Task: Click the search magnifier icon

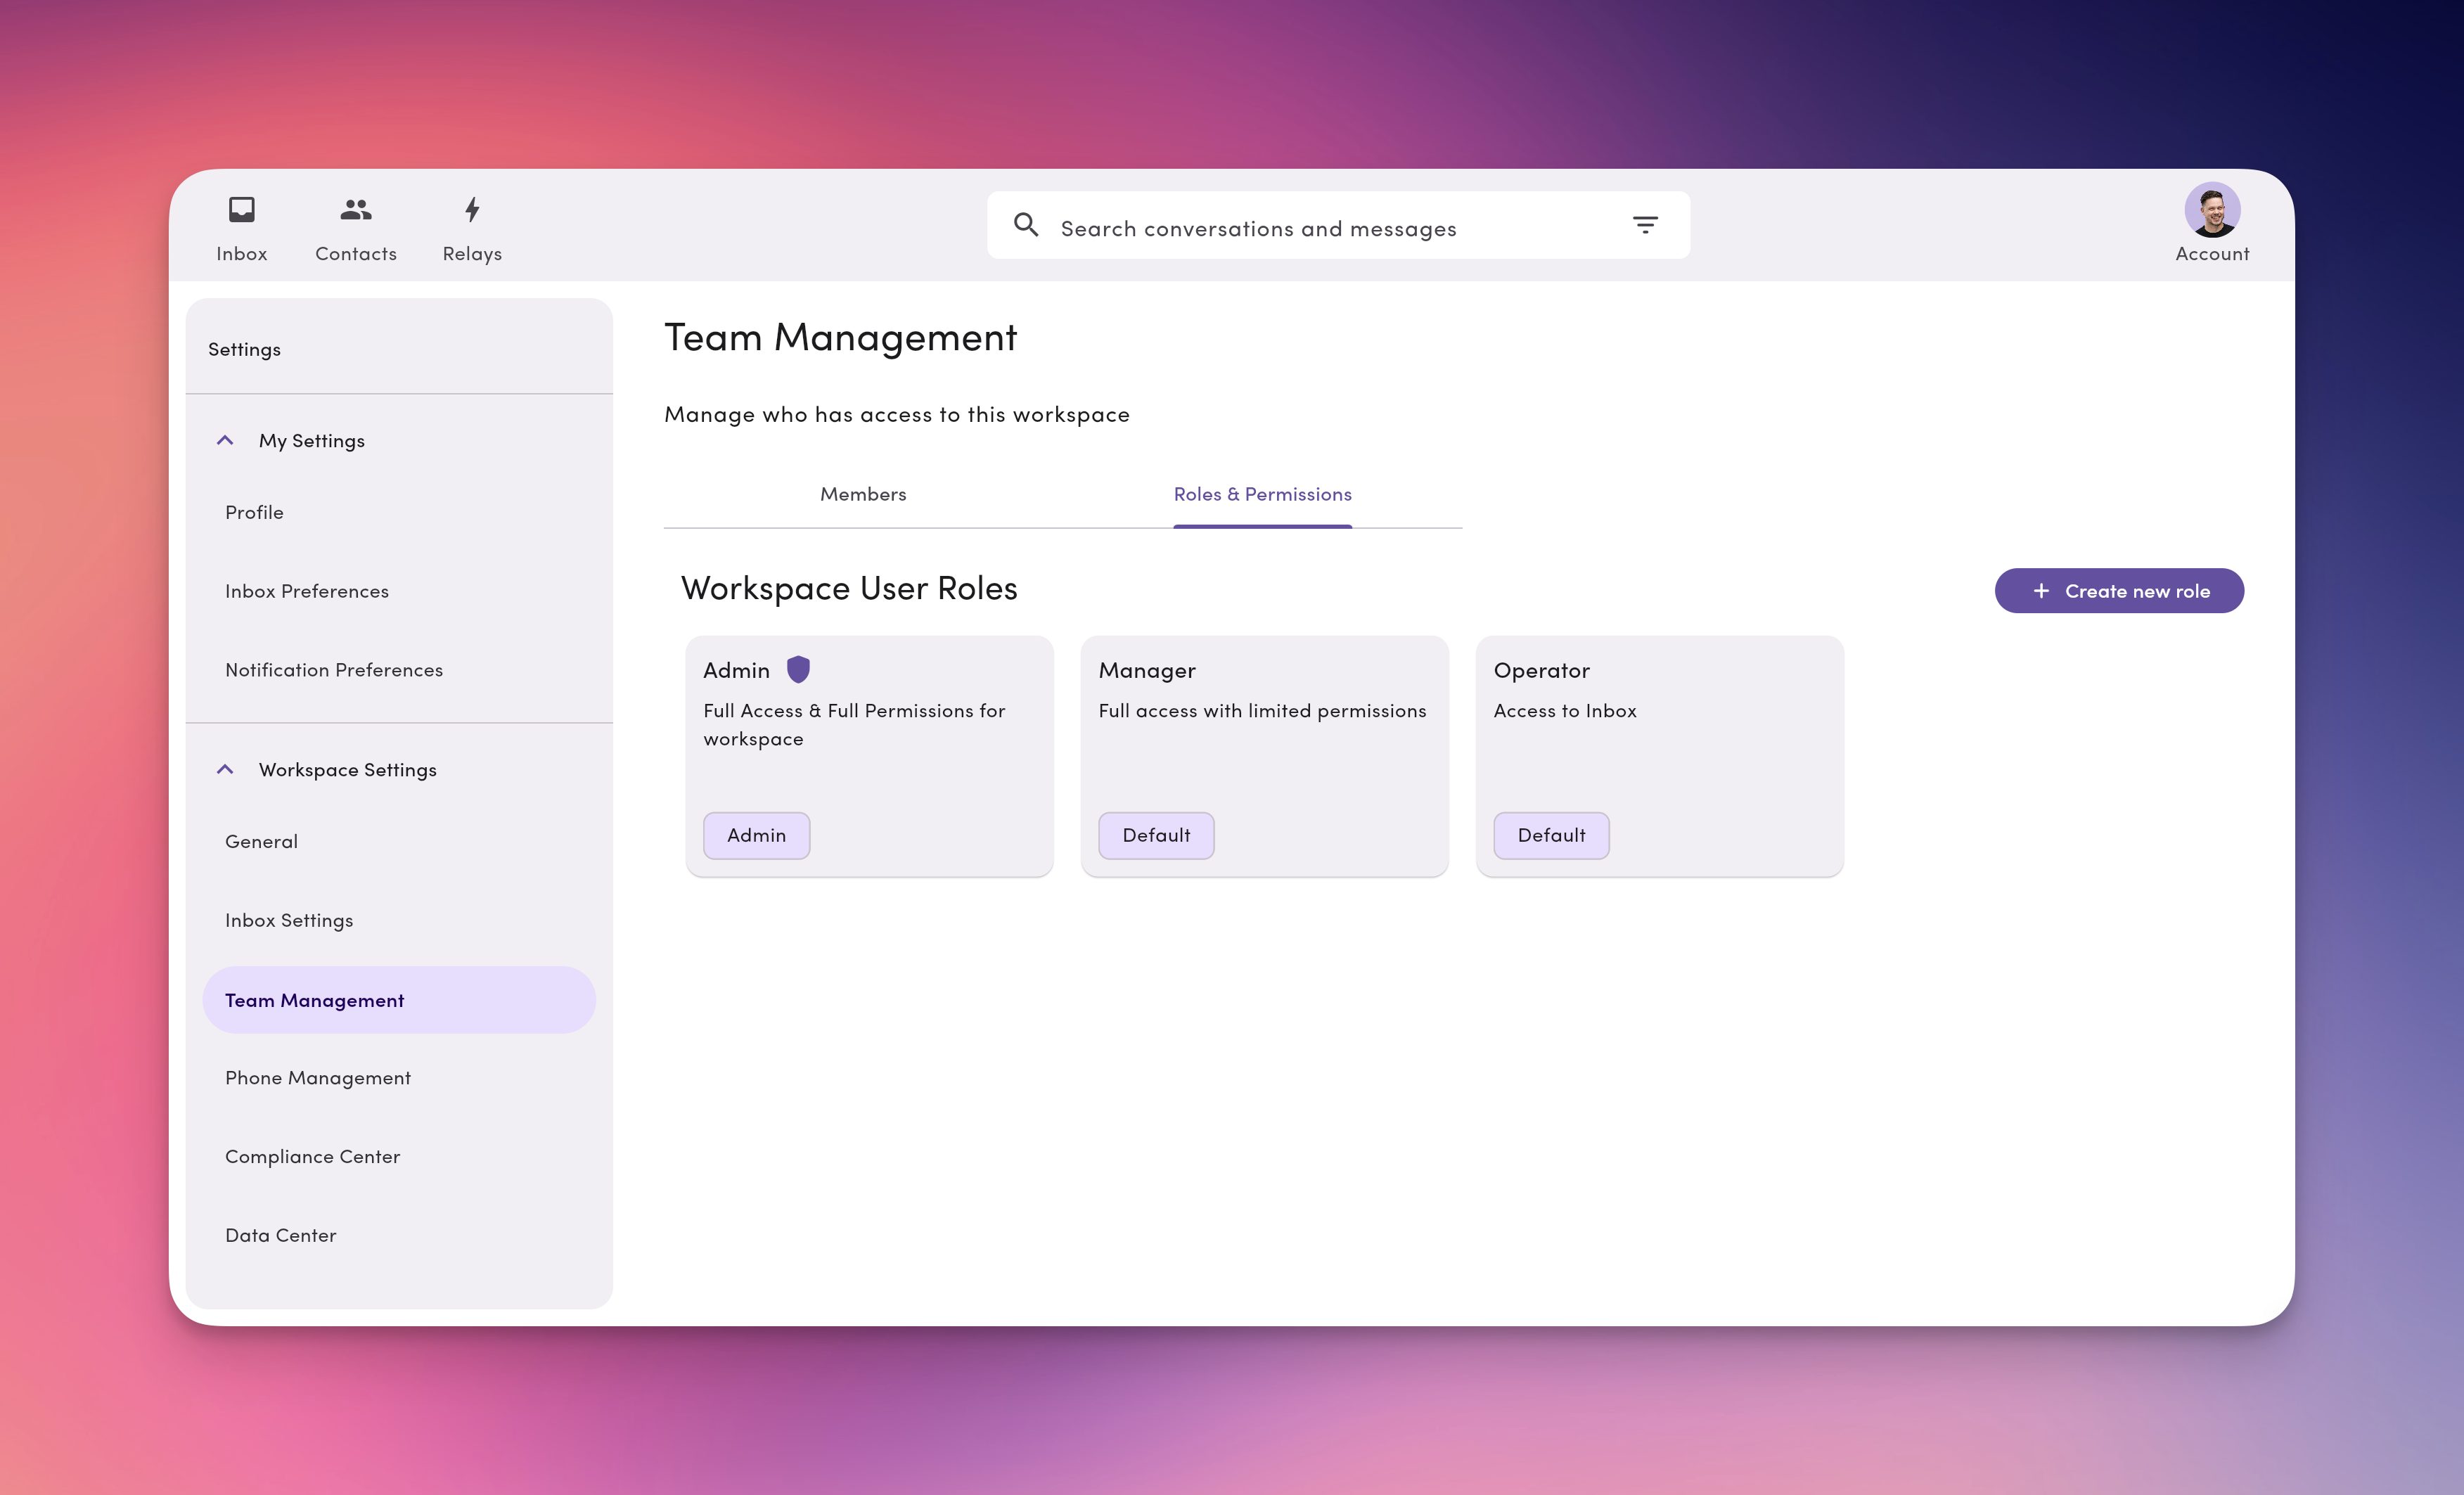Action: click(x=1026, y=225)
